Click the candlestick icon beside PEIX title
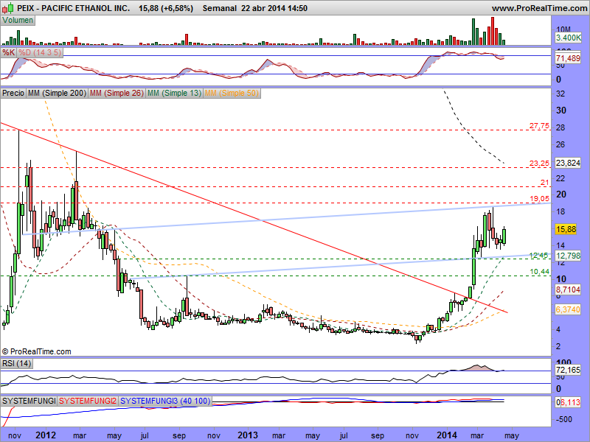Image resolution: width=590 pixels, height=442 pixels. [x=8, y=7]
